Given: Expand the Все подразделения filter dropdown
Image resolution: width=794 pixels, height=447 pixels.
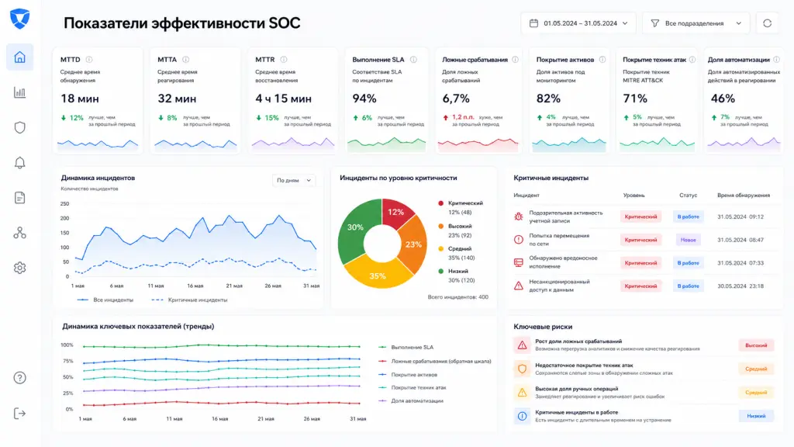Looking at the screenshot, I should pos(696,23).
